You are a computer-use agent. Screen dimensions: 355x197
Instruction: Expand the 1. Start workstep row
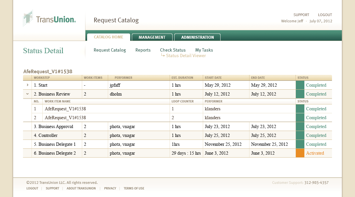pos(27,85)
